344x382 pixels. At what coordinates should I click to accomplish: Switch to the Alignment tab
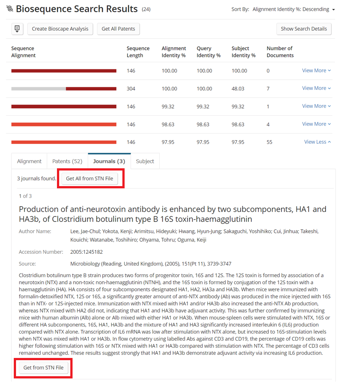coord(29,161)
